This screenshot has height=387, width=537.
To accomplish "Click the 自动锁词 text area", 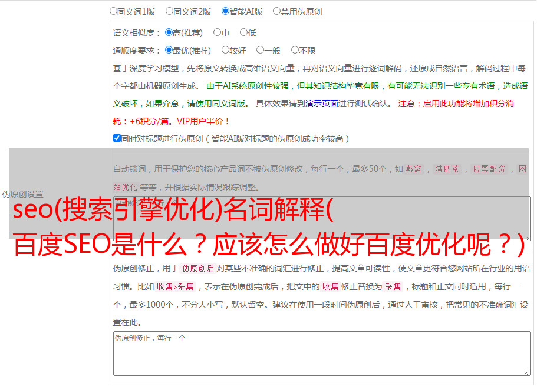I will (x=322, y=219).
